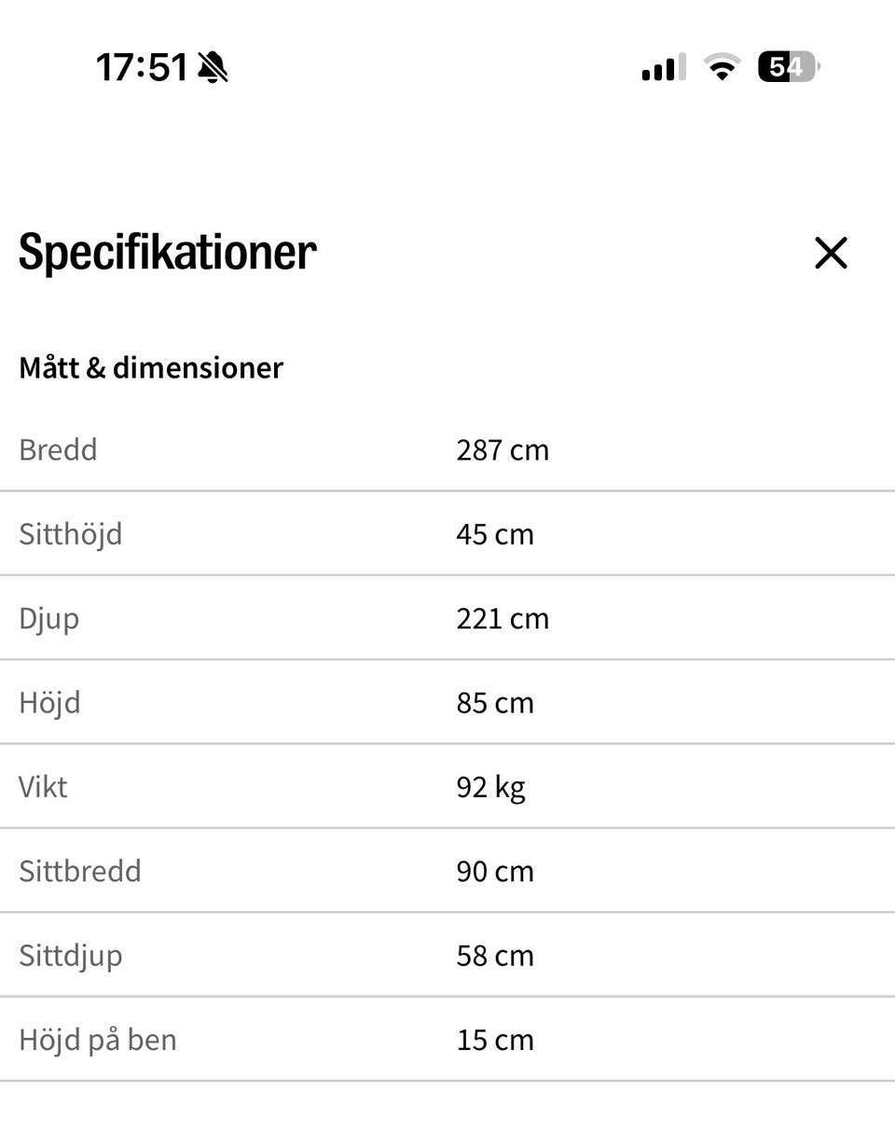The height and width of the screenshot is (1132, 895).
Task: Tap the 287 cm width value
Action: pyautogui.click(x=503, y=450)
